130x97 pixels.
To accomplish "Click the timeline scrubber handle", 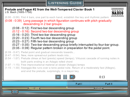I will tap(15, 92).
